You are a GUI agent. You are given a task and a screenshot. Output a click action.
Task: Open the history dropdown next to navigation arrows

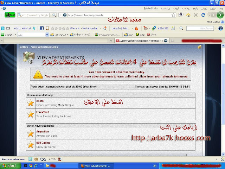(x=209, y=15)
